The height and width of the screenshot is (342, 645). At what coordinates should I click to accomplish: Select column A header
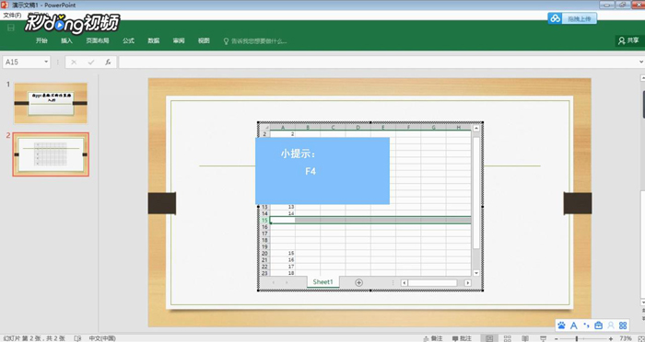283,128
